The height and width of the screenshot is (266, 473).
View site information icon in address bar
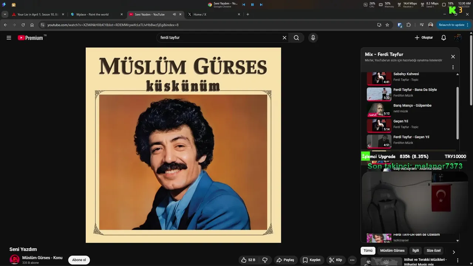(42, 25)
